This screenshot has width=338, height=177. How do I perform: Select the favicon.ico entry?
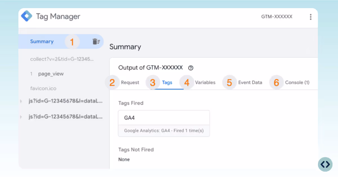click(43, 88)
